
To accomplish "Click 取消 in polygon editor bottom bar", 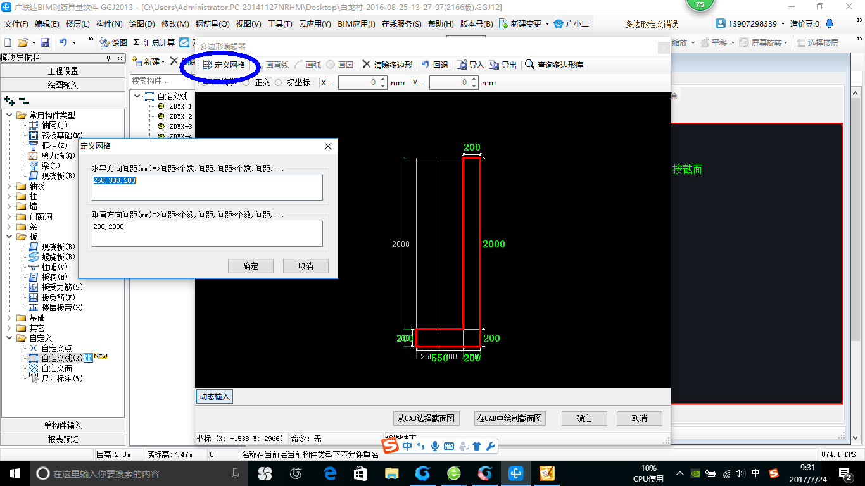I will (x=640, y=418).
